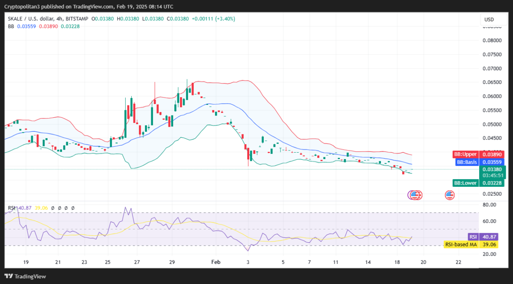
Task: Open the USD currency selector
Action: 489,20
